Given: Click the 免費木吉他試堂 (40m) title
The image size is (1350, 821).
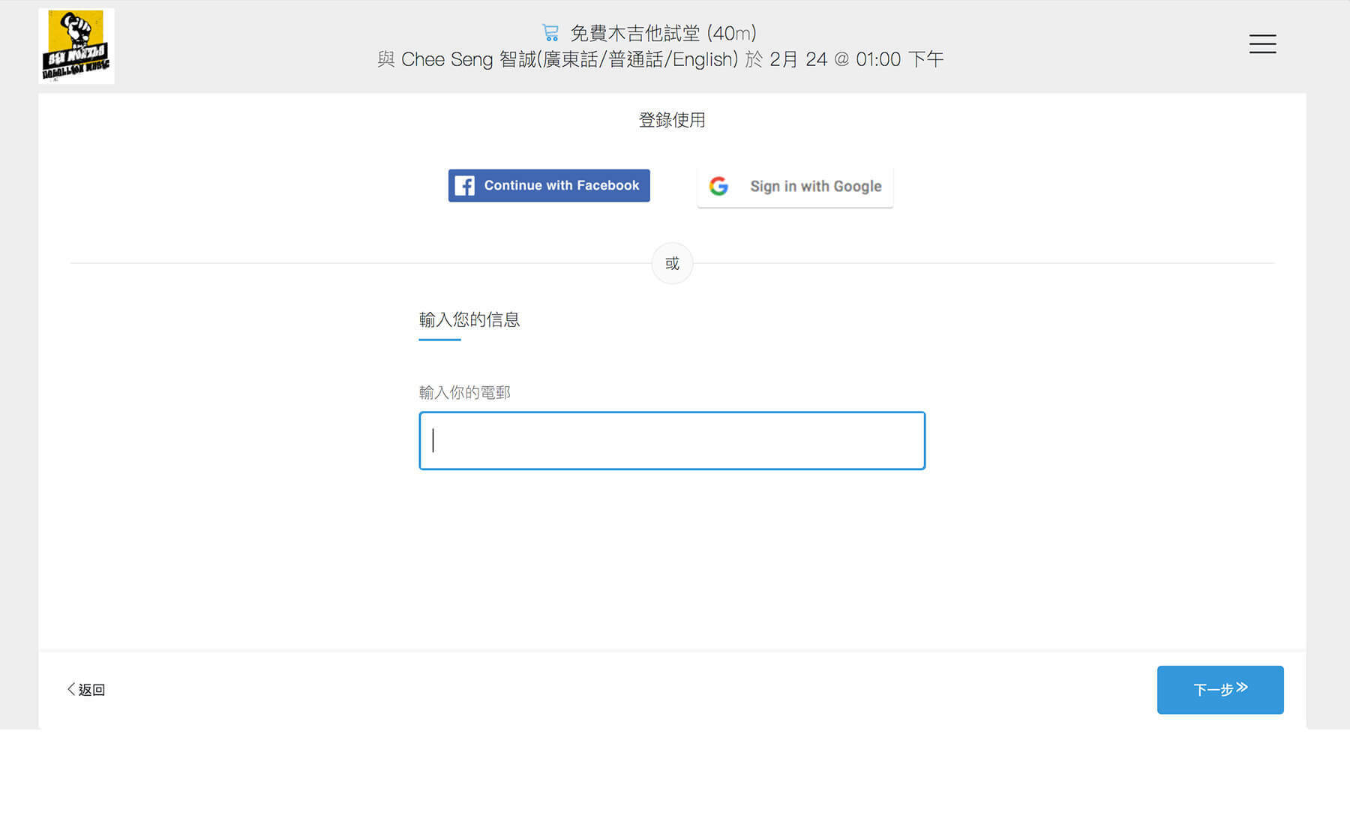Looking at the screenshot, I should coord(664,33).
